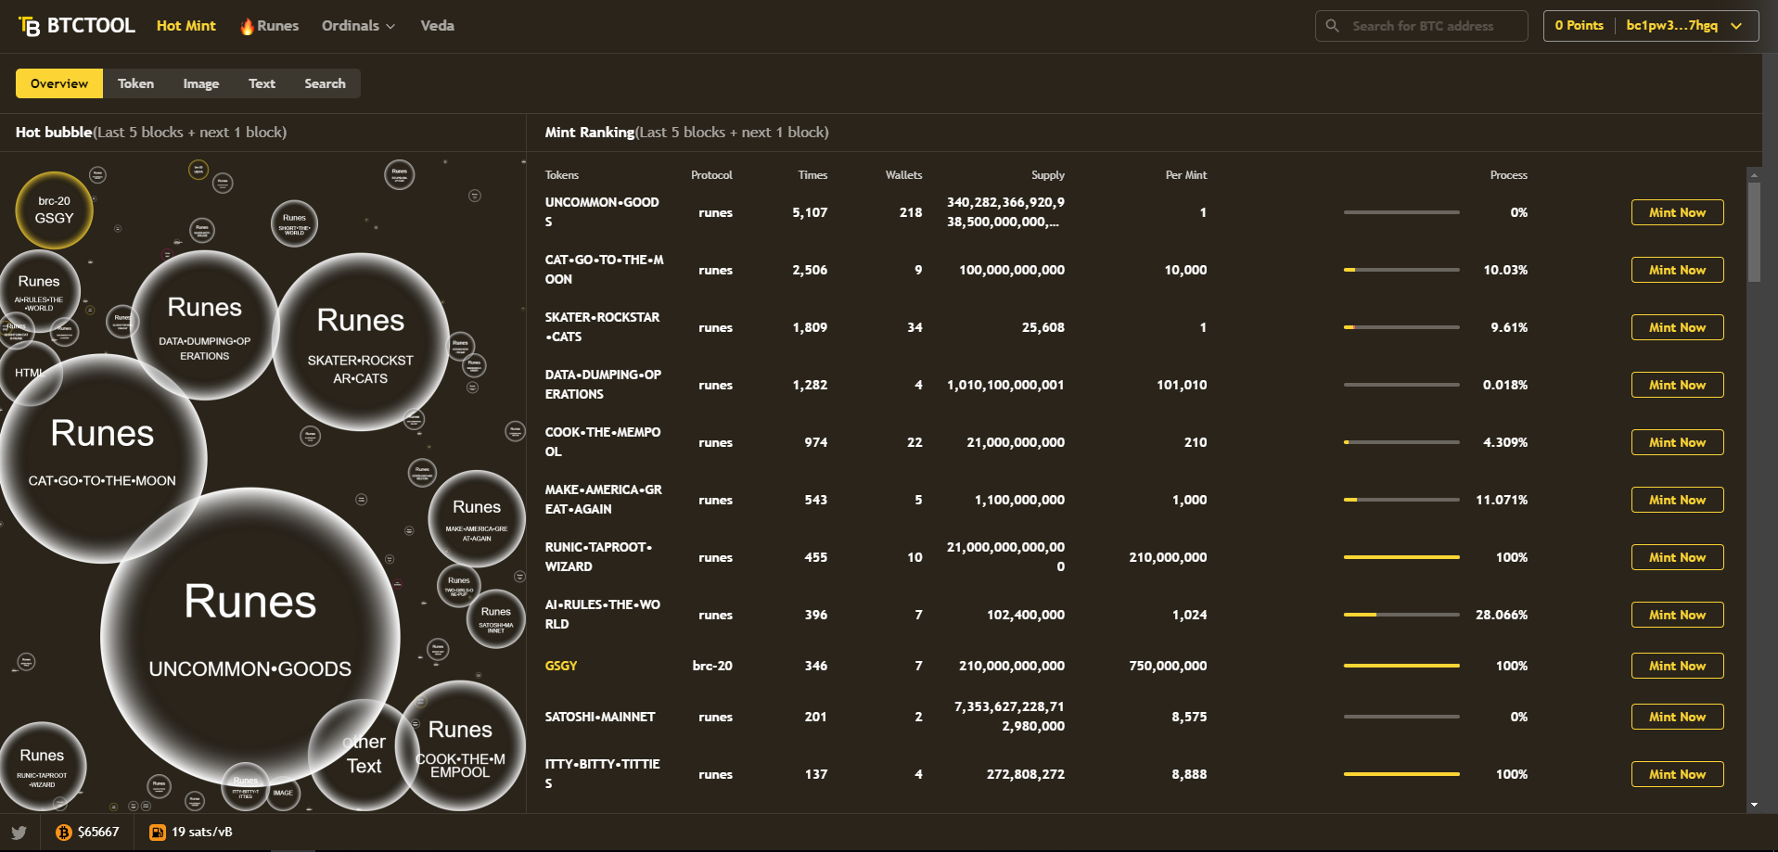Select the MAKE•AMERICA•GREAT•AGAIN bubble
Image resolution: width=1778 pixels, height=852 pixels.
pyautogui.click(x=477, y=519)
